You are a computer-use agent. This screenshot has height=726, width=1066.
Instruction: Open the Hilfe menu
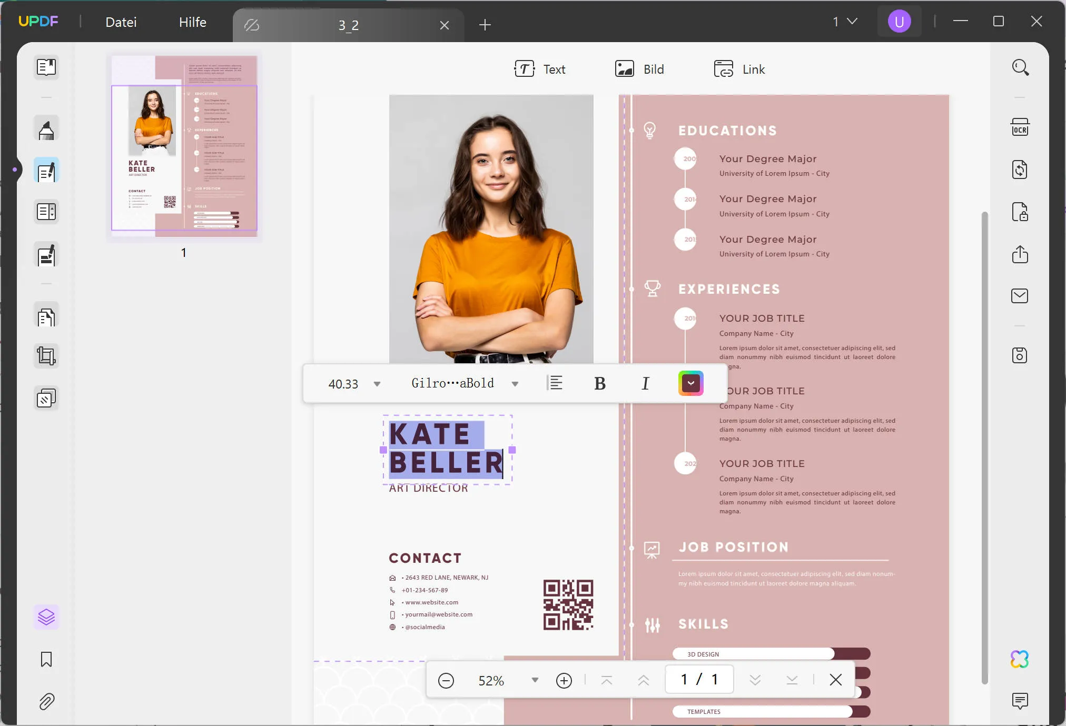pyautogui.click(x=193, y=22)
